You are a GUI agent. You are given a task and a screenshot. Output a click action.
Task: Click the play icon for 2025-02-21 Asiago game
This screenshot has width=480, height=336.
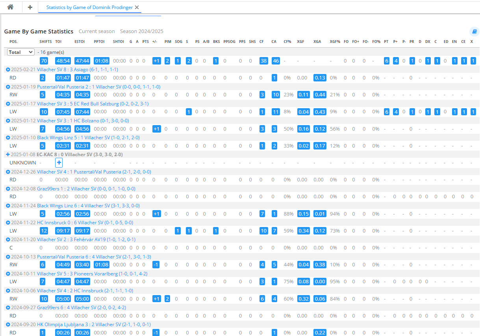tap(8, 70)
